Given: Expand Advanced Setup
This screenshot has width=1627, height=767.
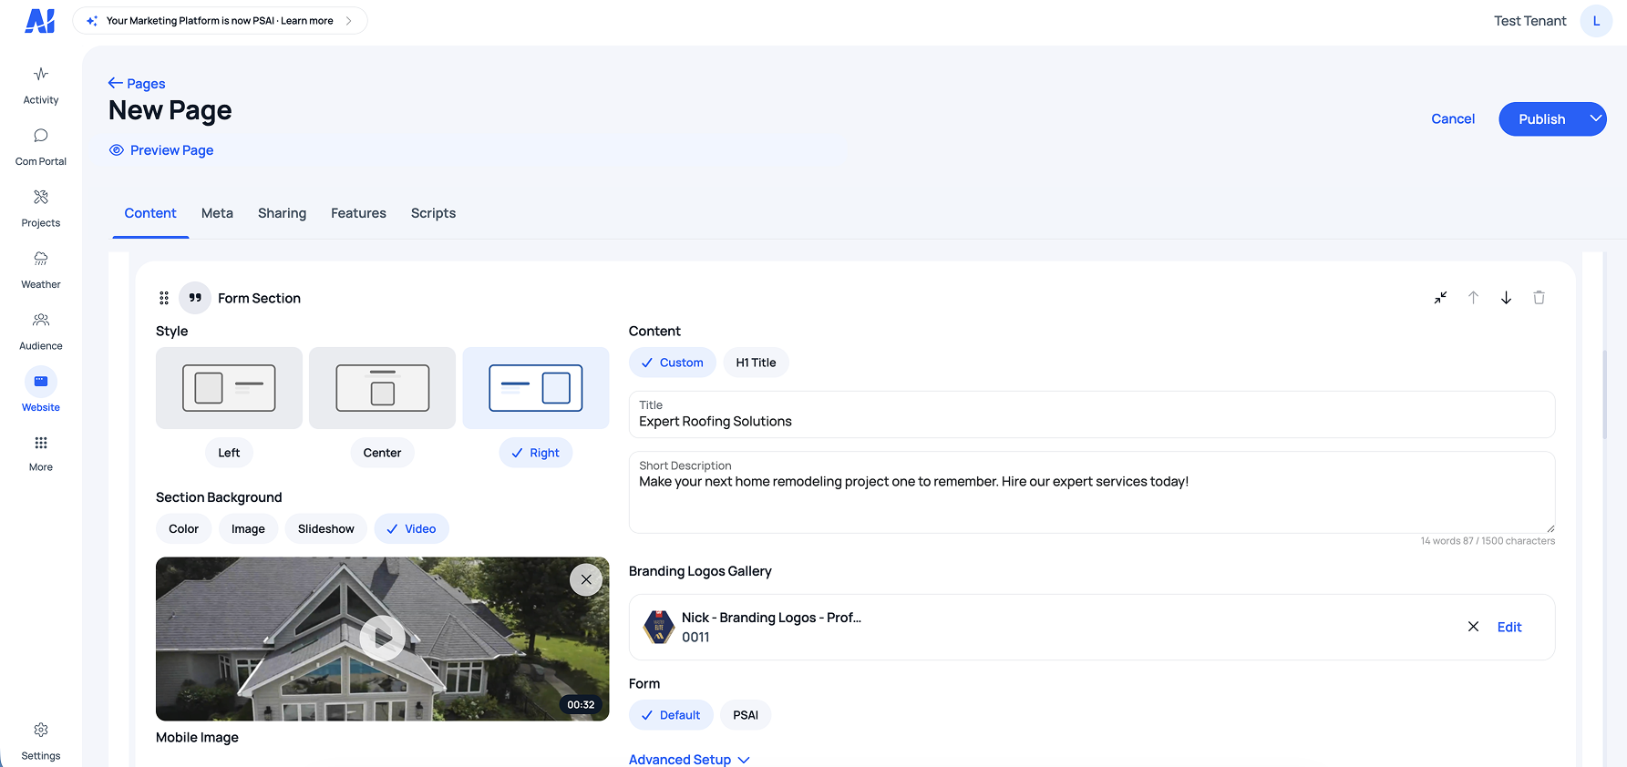Looking at the screenshot, I should [689, 760].
